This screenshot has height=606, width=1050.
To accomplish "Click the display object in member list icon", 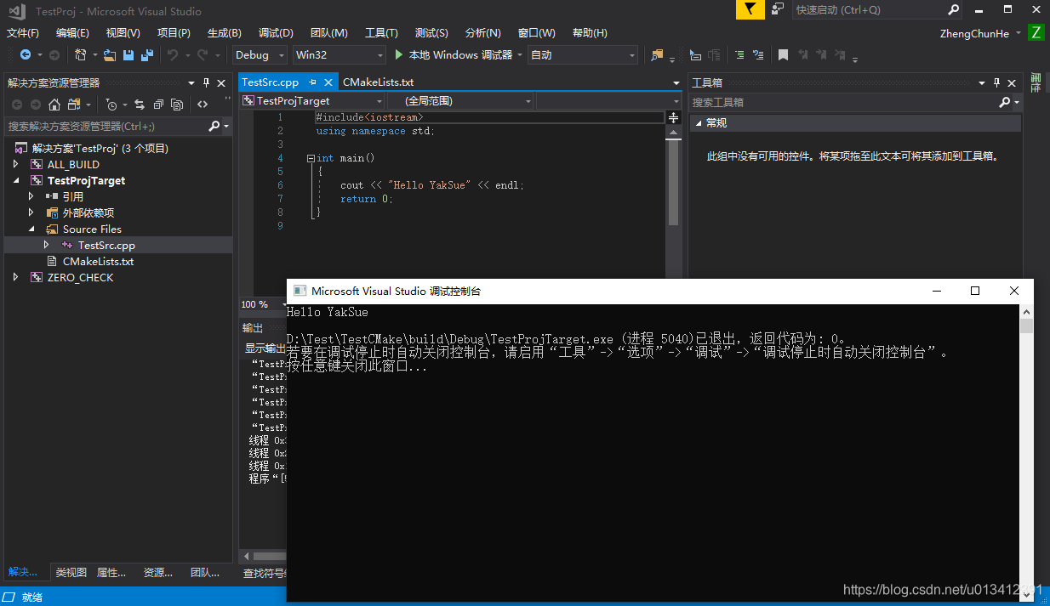I will click(x=695, y=55).
